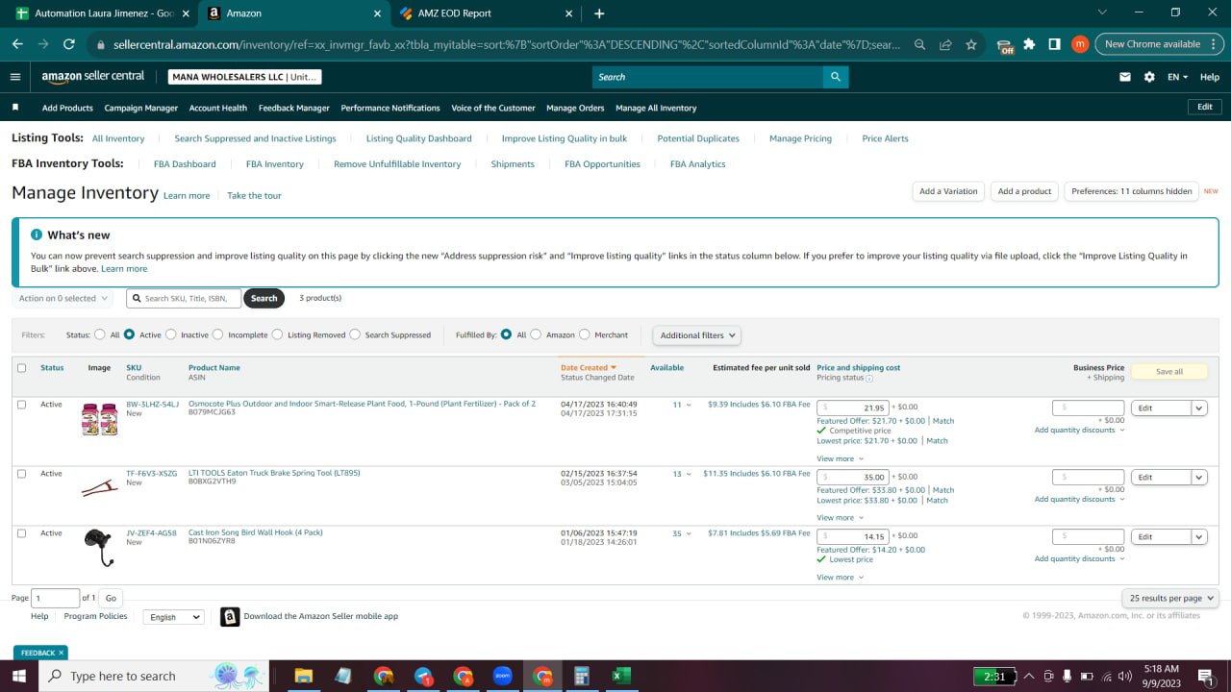The width and height of the screenshot is (1231, 692).
Task: Open the MANA WHOLESALERS LLC account switcher
Action: coord(244,77)
